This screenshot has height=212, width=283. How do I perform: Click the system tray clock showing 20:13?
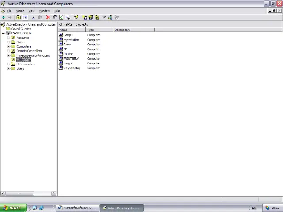275,208
